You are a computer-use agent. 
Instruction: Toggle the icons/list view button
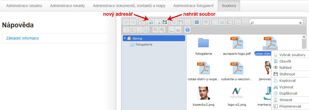pos(171,30)
